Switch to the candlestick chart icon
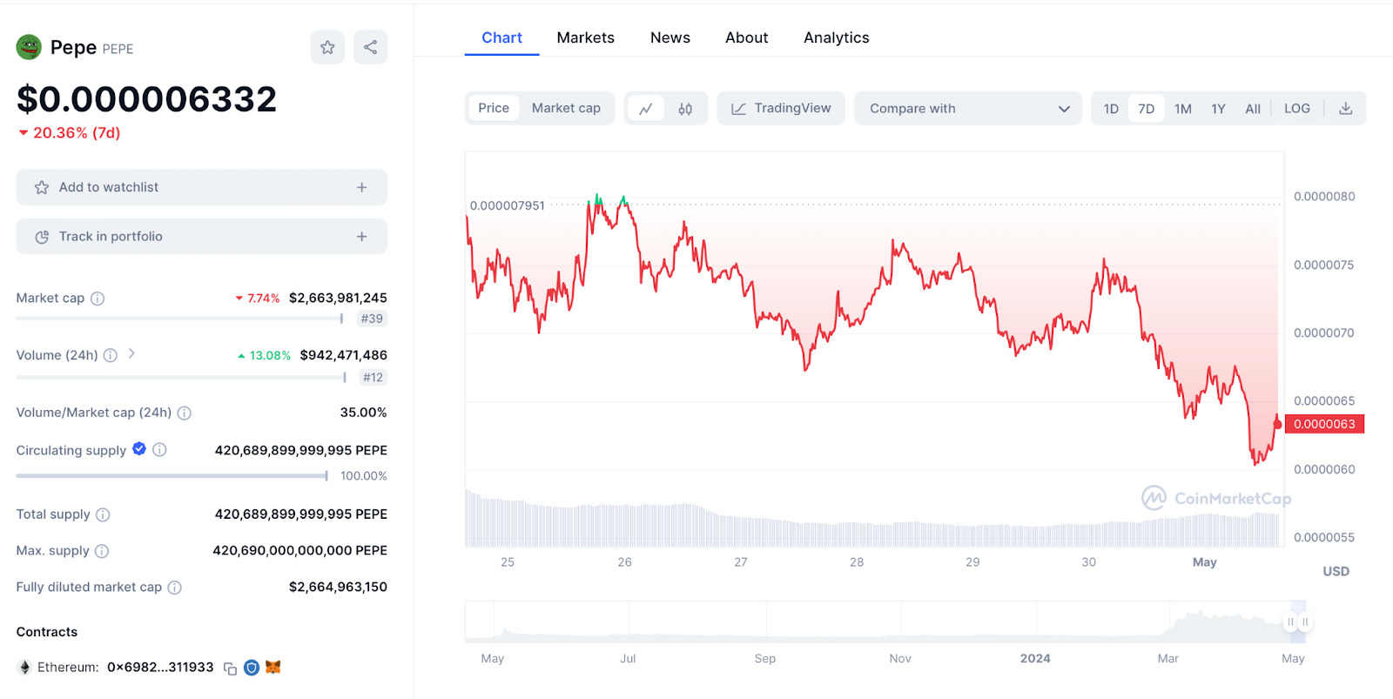The width and height of the screenshot is (1393, 699). 685,109
